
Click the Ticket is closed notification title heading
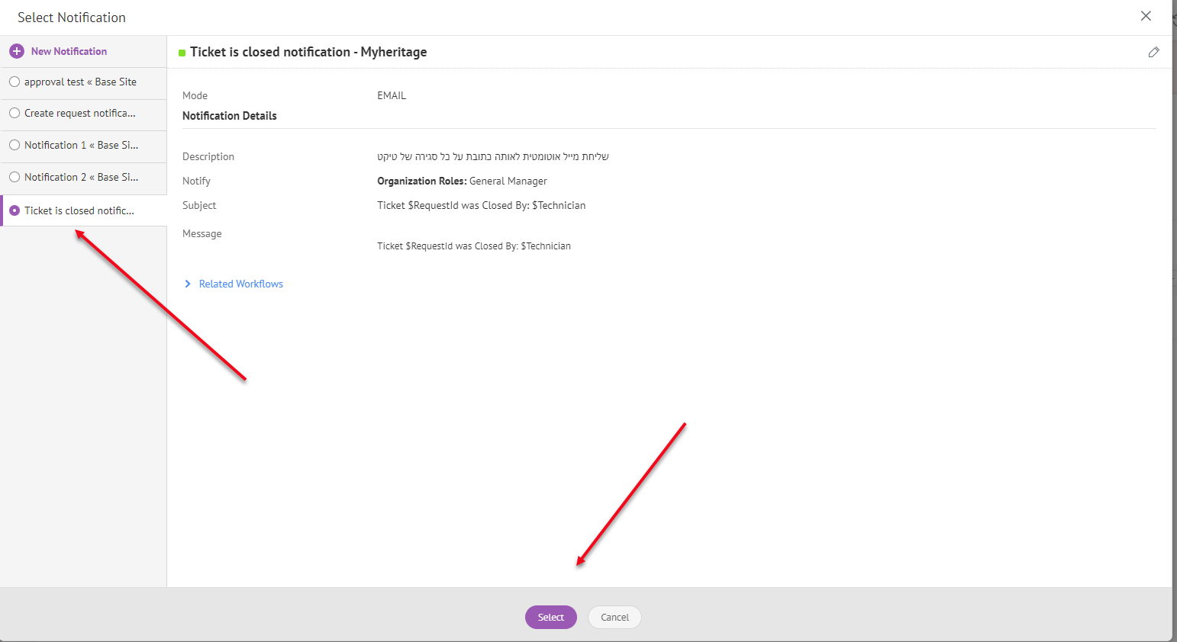pos(308,52)
